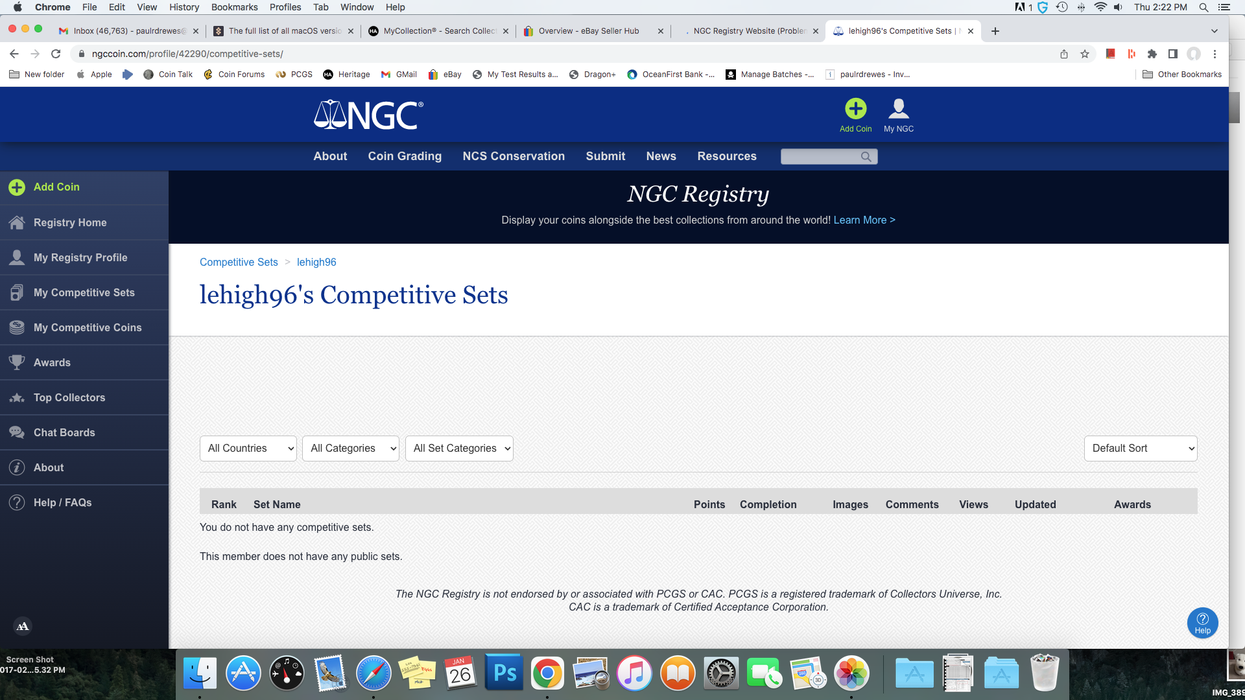The height and width of the screenshot is (700, 1245).
Task: Open Other Bookmarks folder
Action: [1182, 75]
